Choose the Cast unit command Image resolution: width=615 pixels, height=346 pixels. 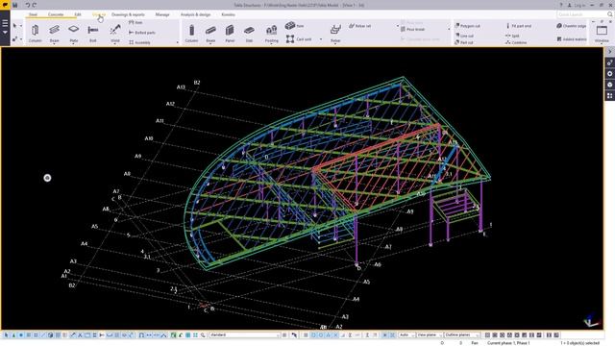tap(299, 39)
